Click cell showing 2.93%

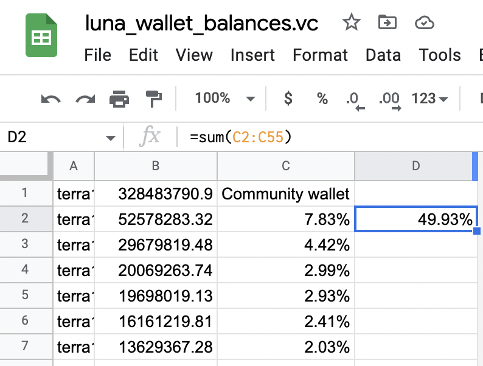pos(286,295)
